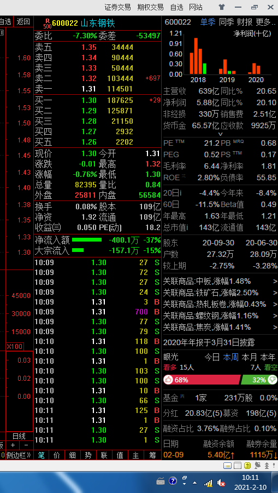
Task: Expand 关联商品 铁矿石 row arrow
Action: point(275,293)
